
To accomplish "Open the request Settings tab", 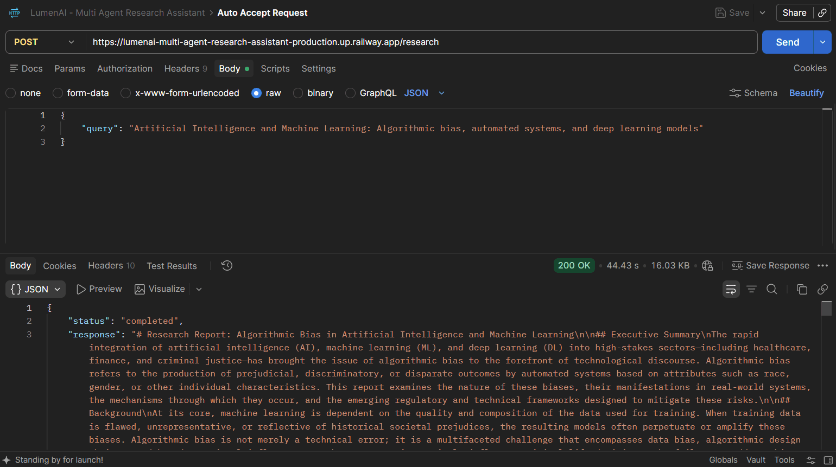I will (x=319, y=69).
